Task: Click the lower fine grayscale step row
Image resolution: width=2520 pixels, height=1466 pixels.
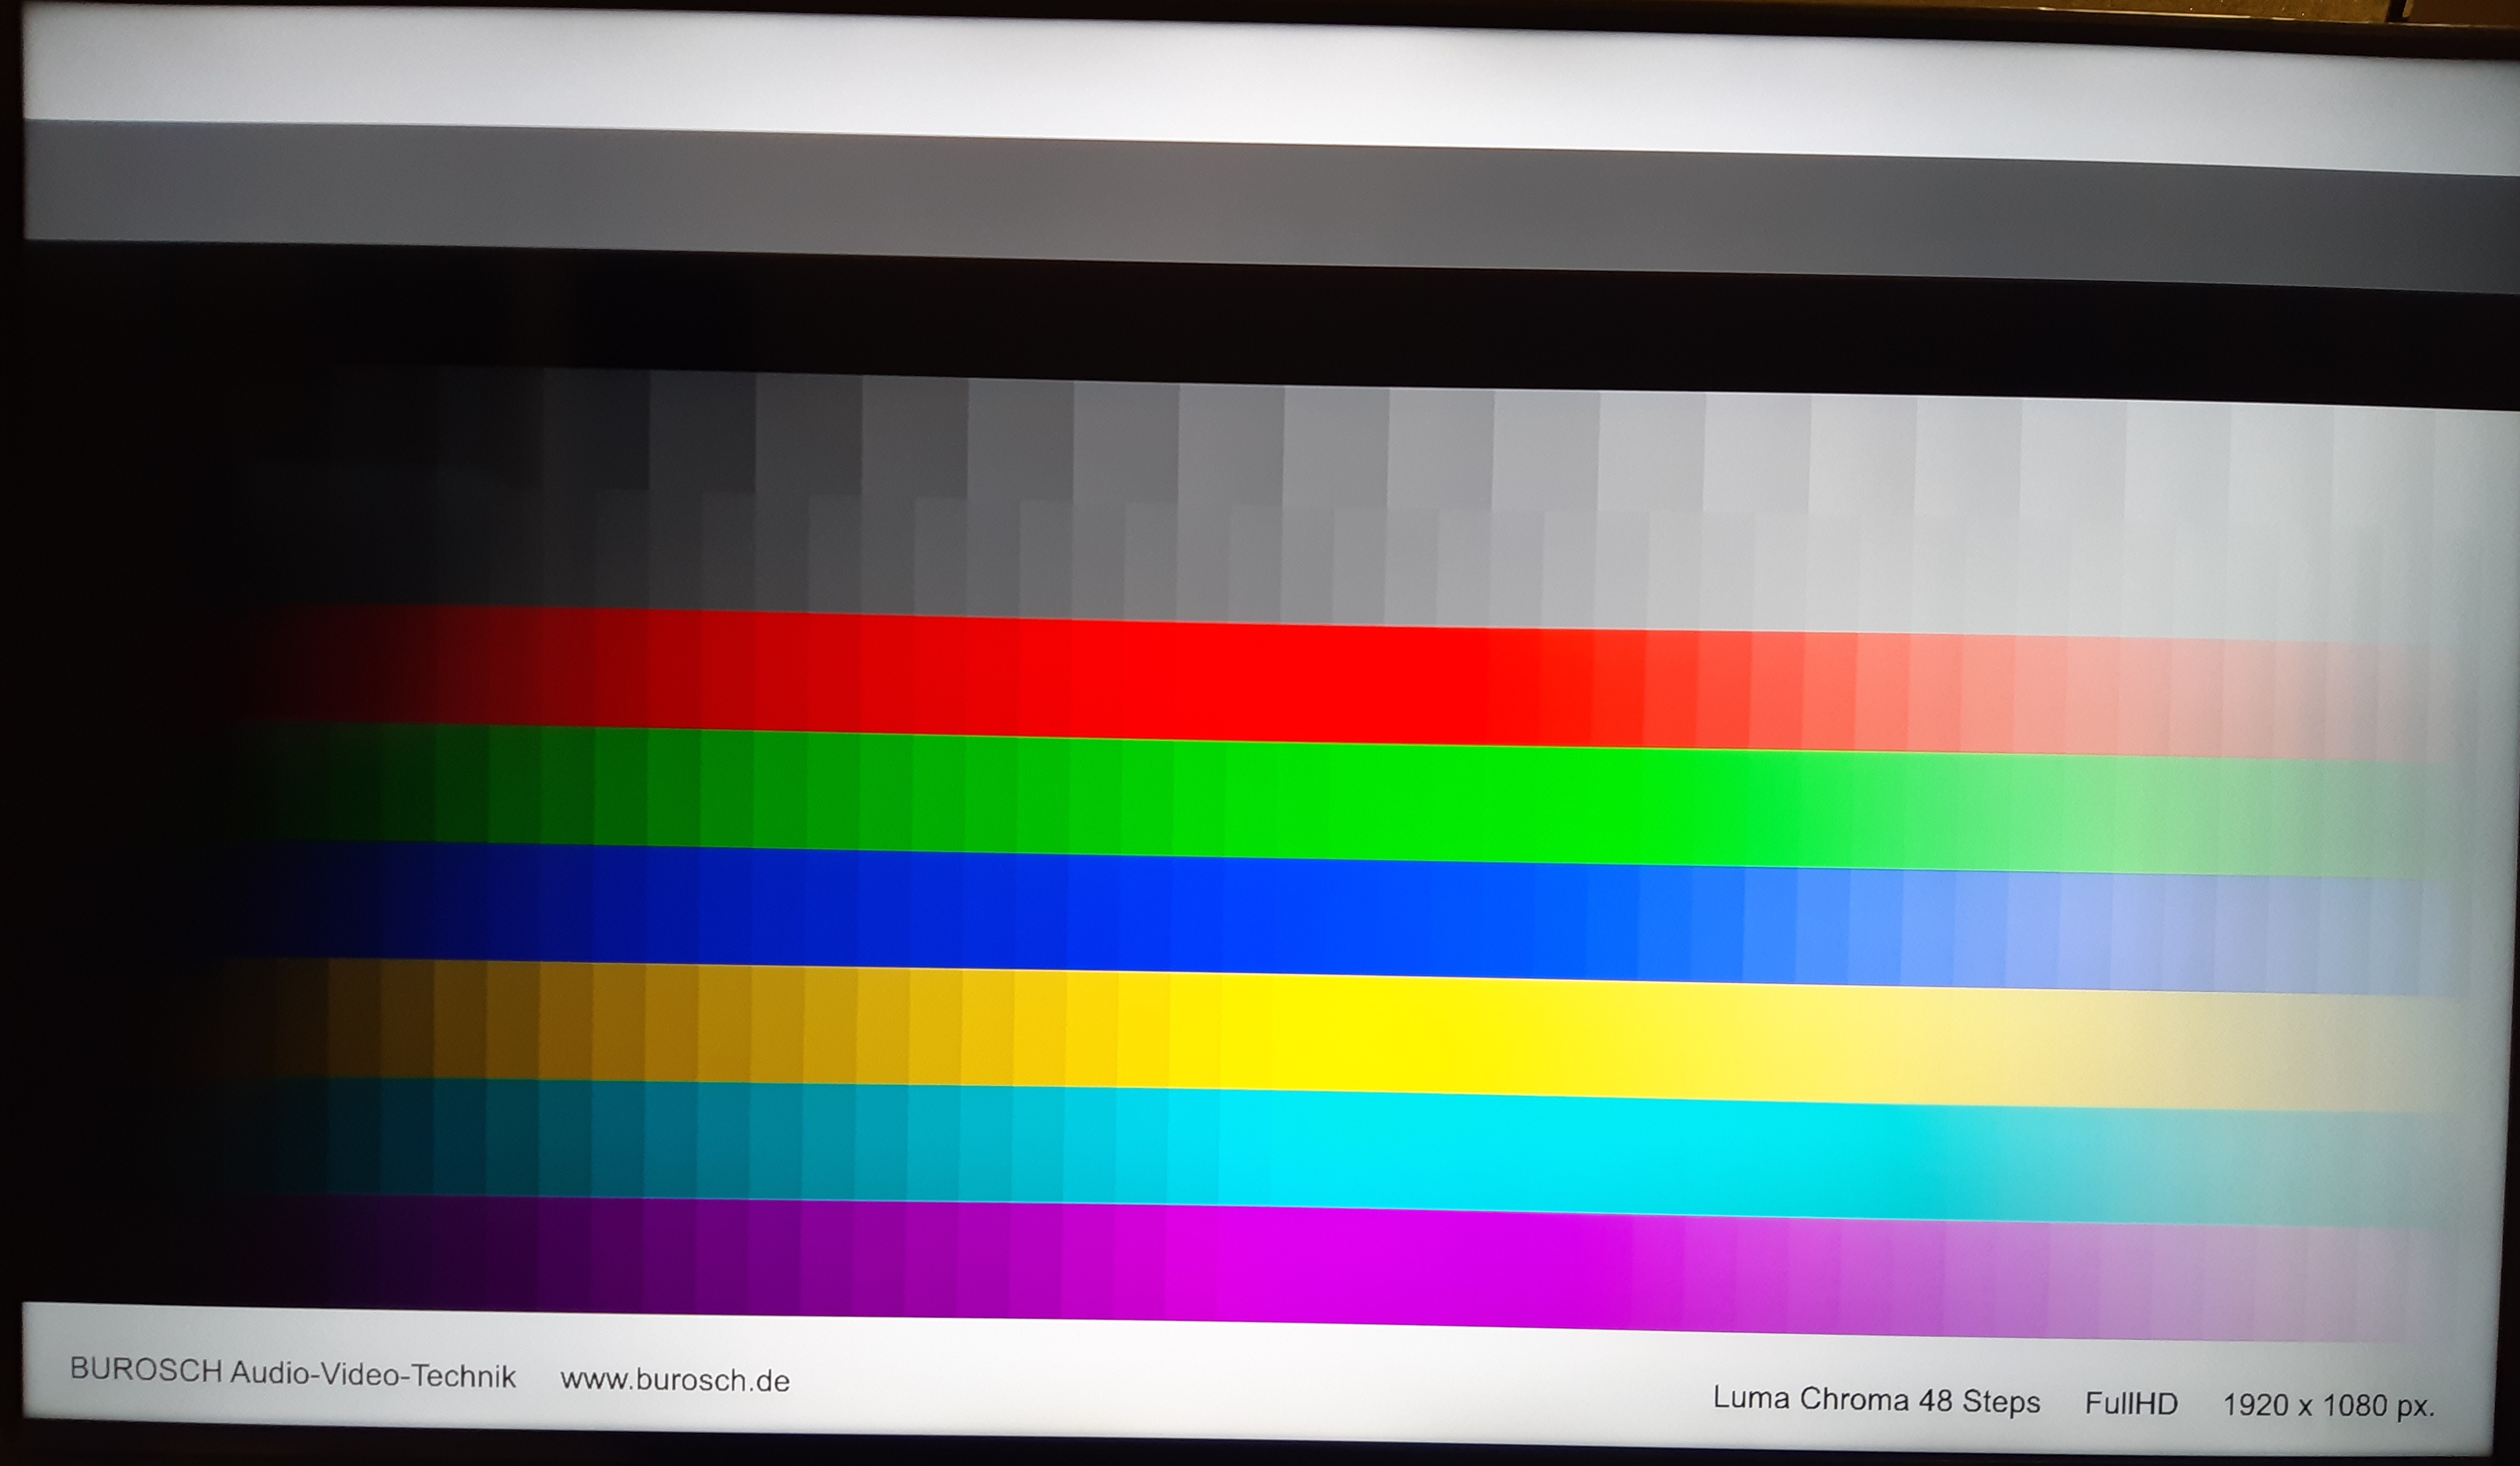Action: [x=1260, y=565]
